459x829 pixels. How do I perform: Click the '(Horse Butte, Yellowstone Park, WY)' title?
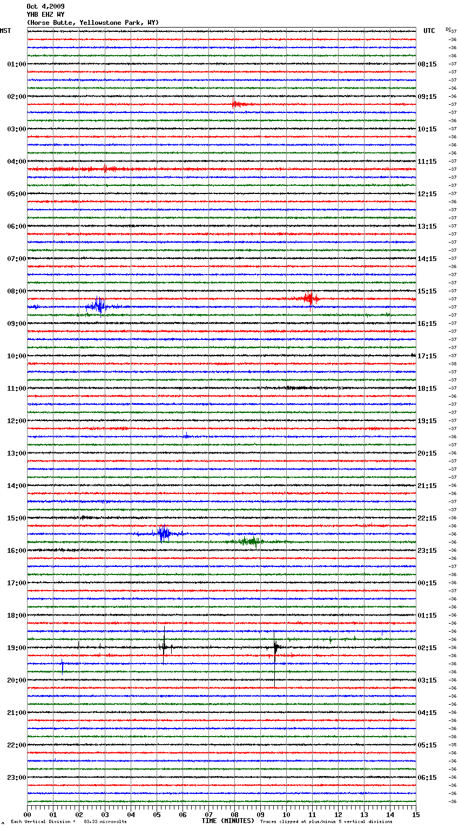coord(93,23)
